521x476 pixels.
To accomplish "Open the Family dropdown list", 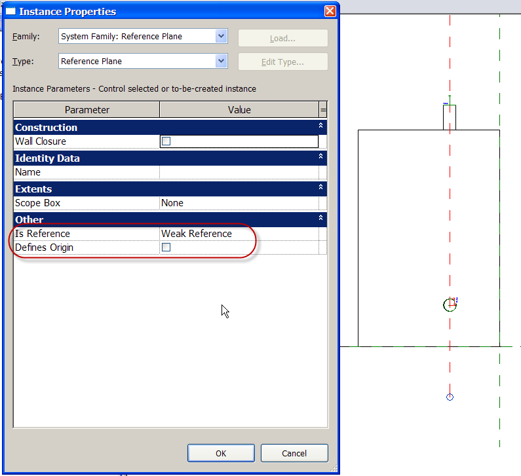I will [x=221, y=36].
